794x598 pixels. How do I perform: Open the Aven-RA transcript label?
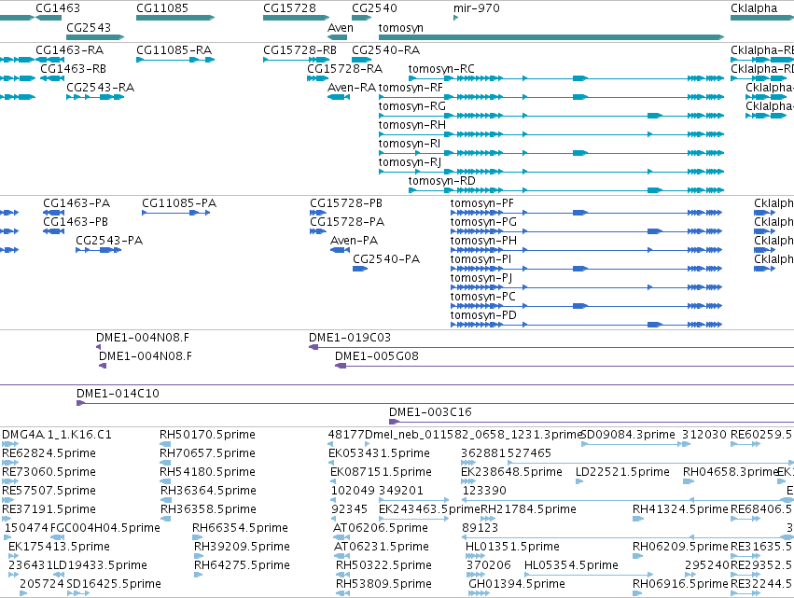[352, 88]
